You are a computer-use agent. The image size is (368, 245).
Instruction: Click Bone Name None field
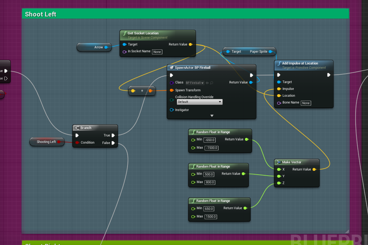click(305, 103)
